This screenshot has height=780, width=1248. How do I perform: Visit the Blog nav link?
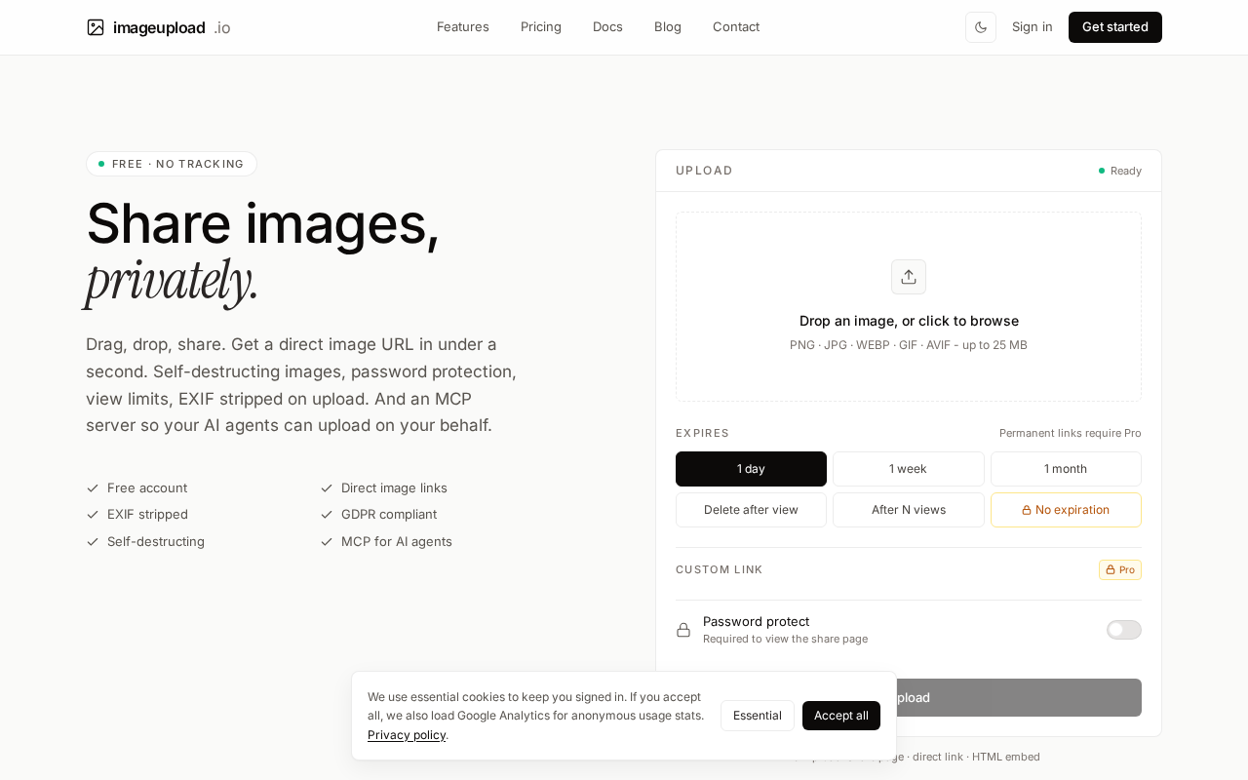pyautogui.click(x=668, y=27)
